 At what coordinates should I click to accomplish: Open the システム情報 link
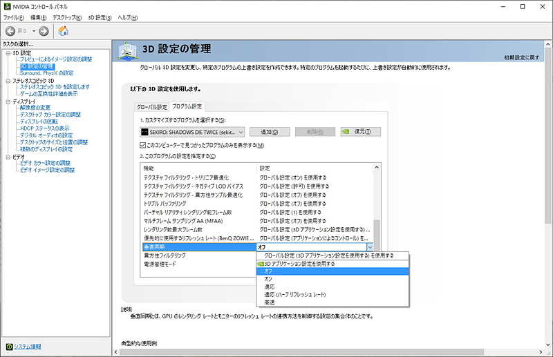(x=28, y=347)
